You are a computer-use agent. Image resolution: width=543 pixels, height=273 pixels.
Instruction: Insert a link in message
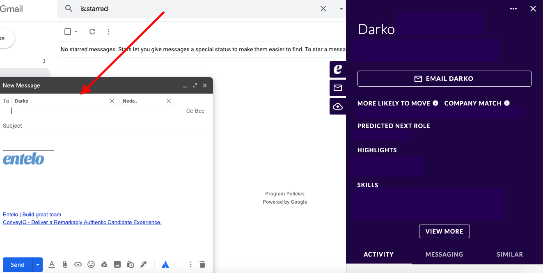click(78, 265)
